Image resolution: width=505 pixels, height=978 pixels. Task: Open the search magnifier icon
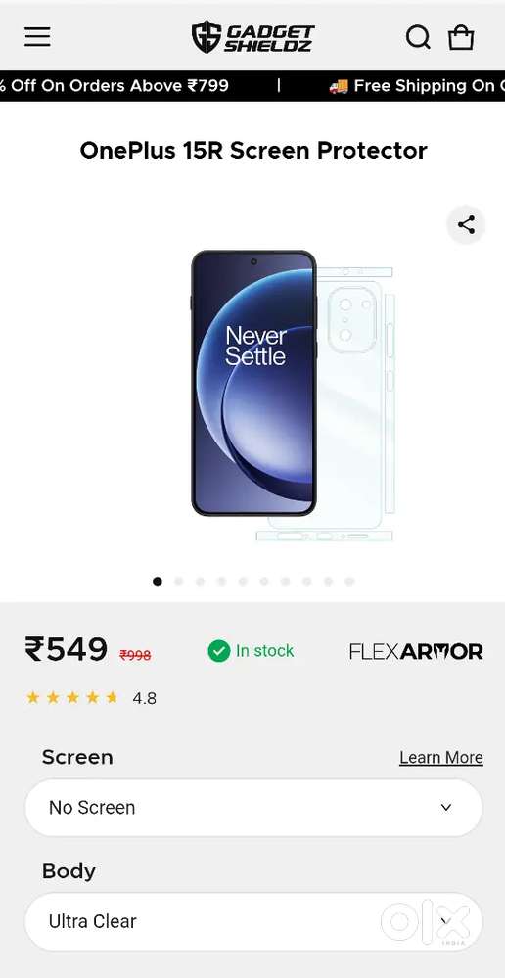(418, 37)
